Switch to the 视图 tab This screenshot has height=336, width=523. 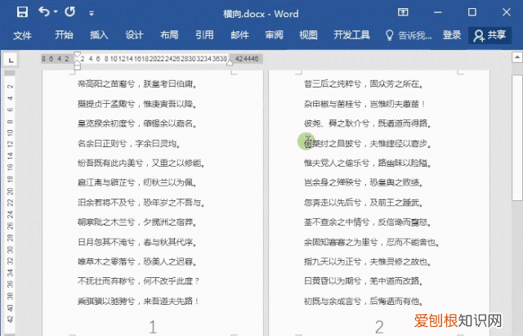click(308, 35)
